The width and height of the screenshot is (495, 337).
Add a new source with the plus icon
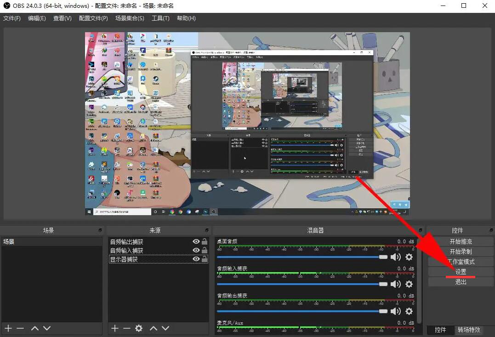click(x=115, y=328)
